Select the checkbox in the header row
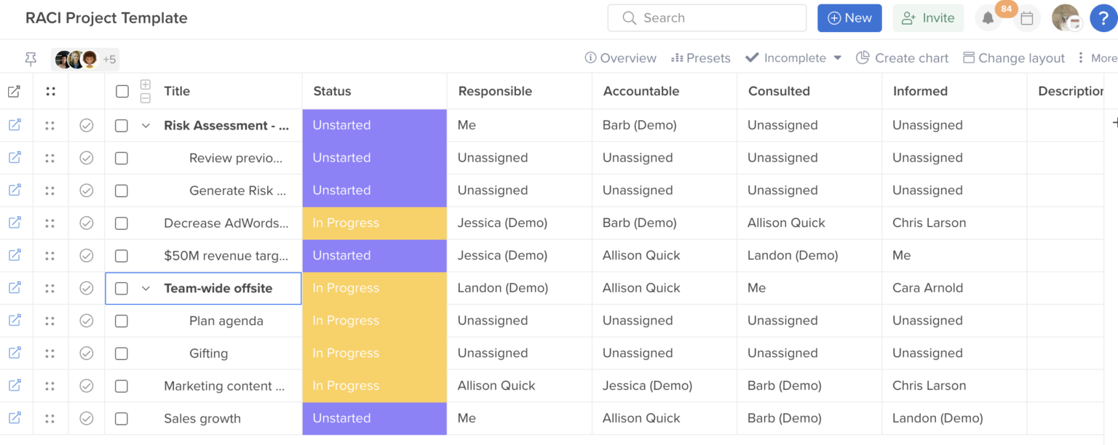Image resolution: width=1118 pixels, height=445 pixels. [121, 91]
